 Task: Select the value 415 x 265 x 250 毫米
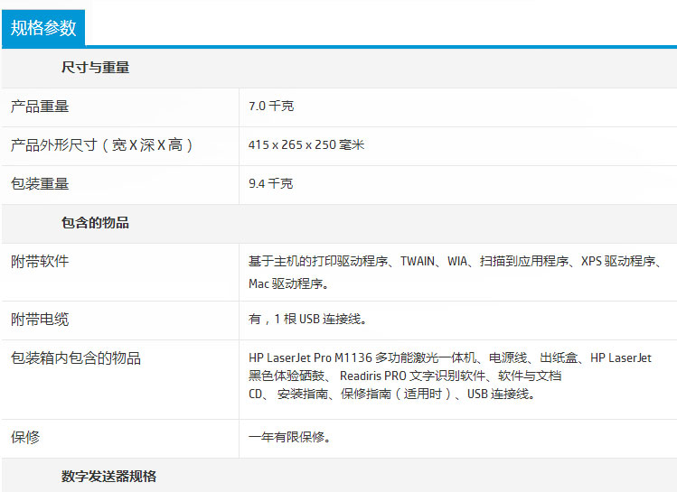coord(306,144)
